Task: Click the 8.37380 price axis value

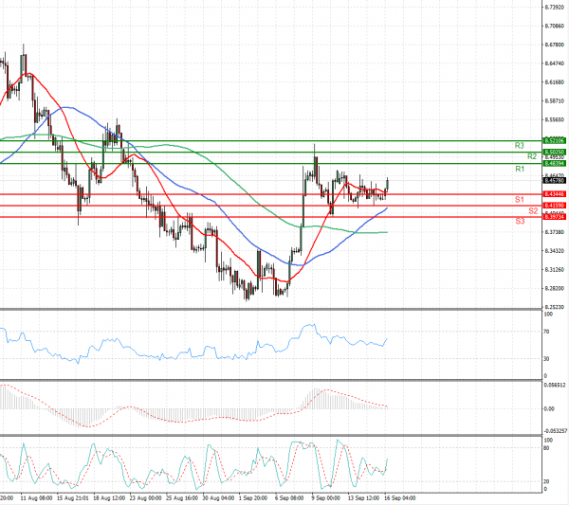Action: coord(554,232)
